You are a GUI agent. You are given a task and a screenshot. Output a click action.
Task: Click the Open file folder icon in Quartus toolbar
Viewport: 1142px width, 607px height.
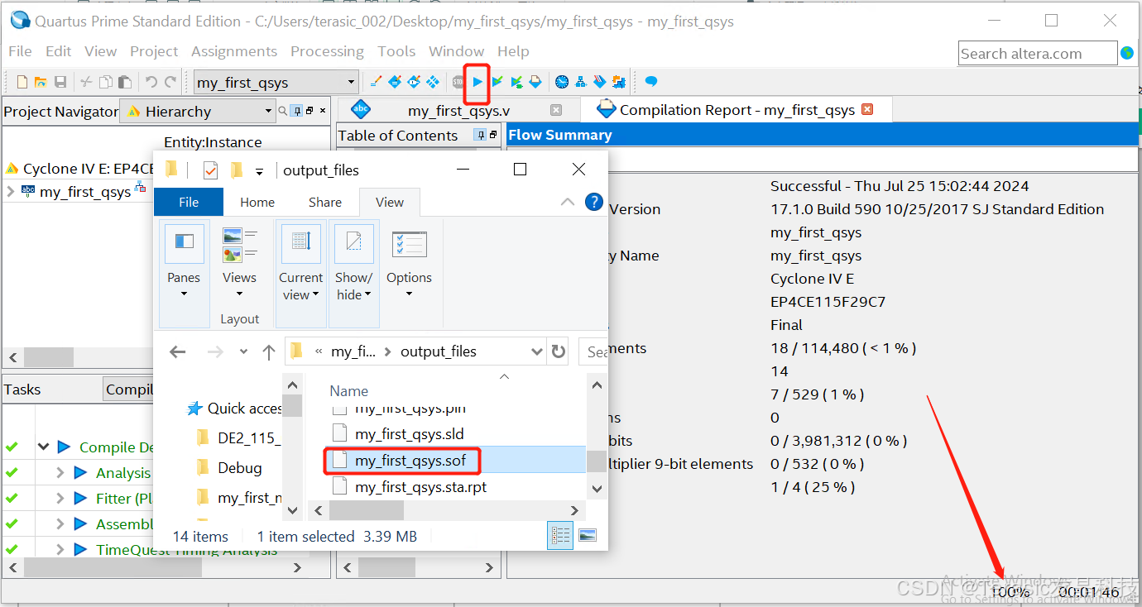click(x=41, y=82)
